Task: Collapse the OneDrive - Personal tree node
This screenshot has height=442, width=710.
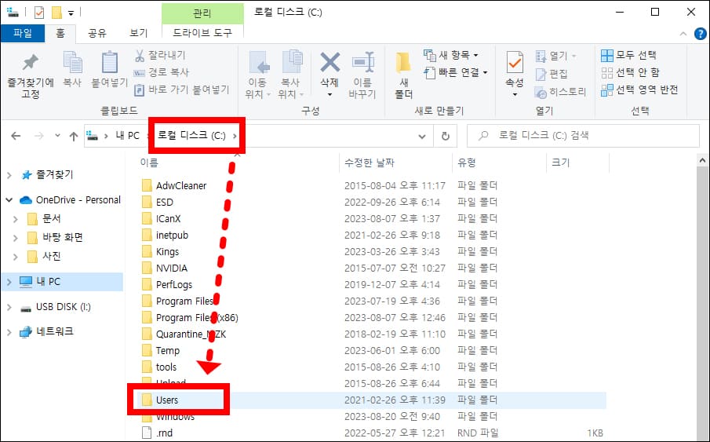Action: tap(9, 200)
